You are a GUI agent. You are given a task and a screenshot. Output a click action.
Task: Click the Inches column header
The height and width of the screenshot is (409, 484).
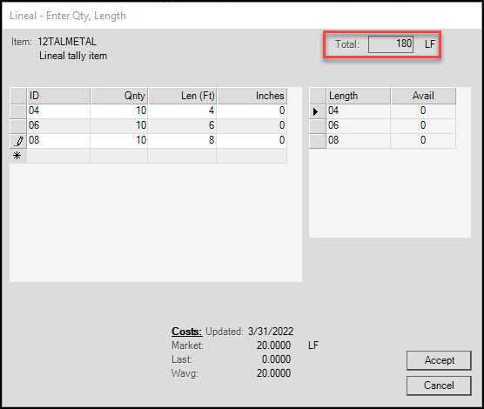pyautogui.click(x=252, y=96)
